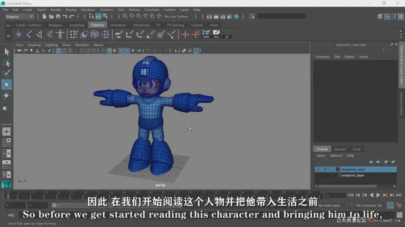Click the MEL script language button
The image size is (405, 227).
point(11,215)
